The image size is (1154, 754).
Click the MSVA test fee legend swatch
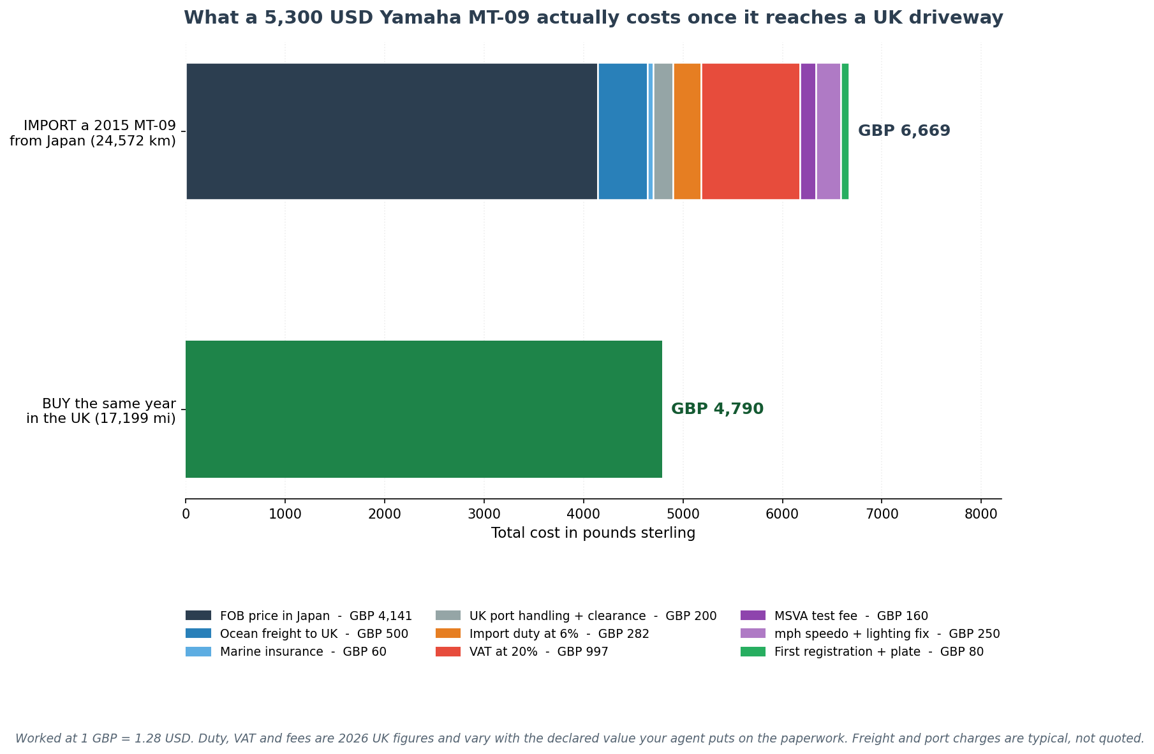coord(753,616)
